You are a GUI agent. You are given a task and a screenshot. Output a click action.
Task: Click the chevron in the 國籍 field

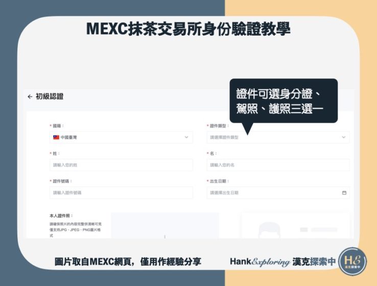(x=186, y=137)
